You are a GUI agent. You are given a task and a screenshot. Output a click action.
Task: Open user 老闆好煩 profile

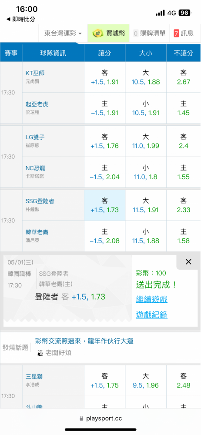[58, 353]
